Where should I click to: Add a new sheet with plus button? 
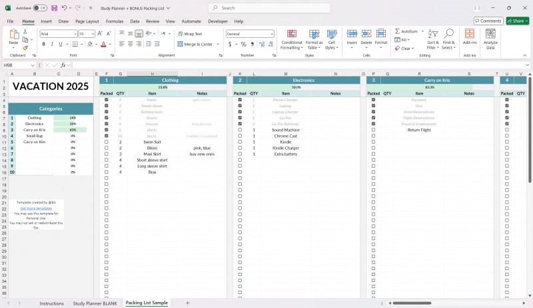coord(187,303)
